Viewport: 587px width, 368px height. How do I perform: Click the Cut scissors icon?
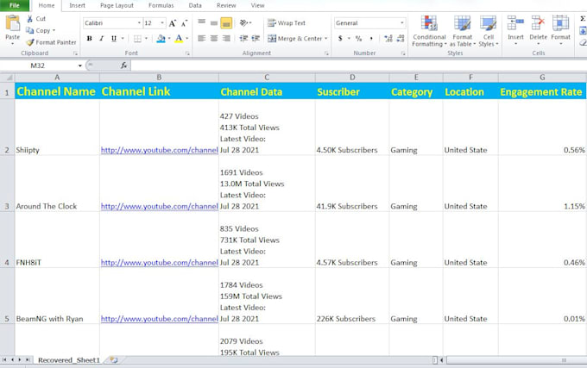click(29, 19)
